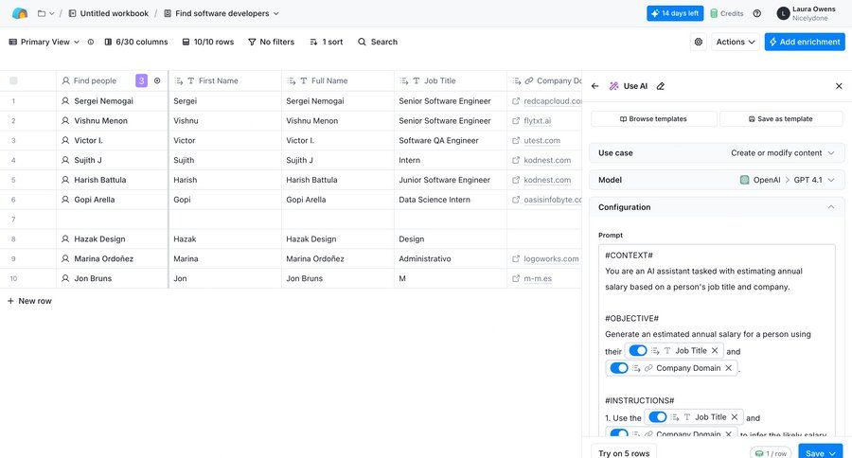Remove the first Job Title token
Viewport: 852px width, 458px height.
(x=715, y=350)
